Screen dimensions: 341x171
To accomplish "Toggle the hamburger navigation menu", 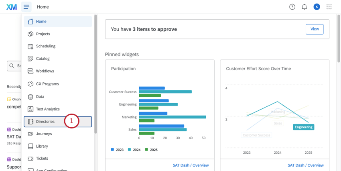I will pyautogui.click(x=26, y=7).
